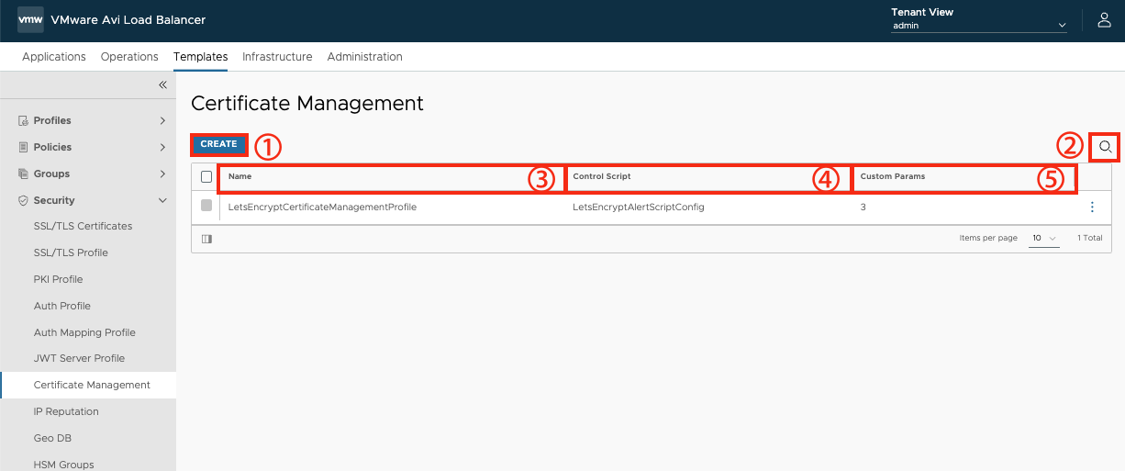1125x471 pixels.
Task: Click the VMware Avi Load Balancer title
Action: [x=128, y=20]
